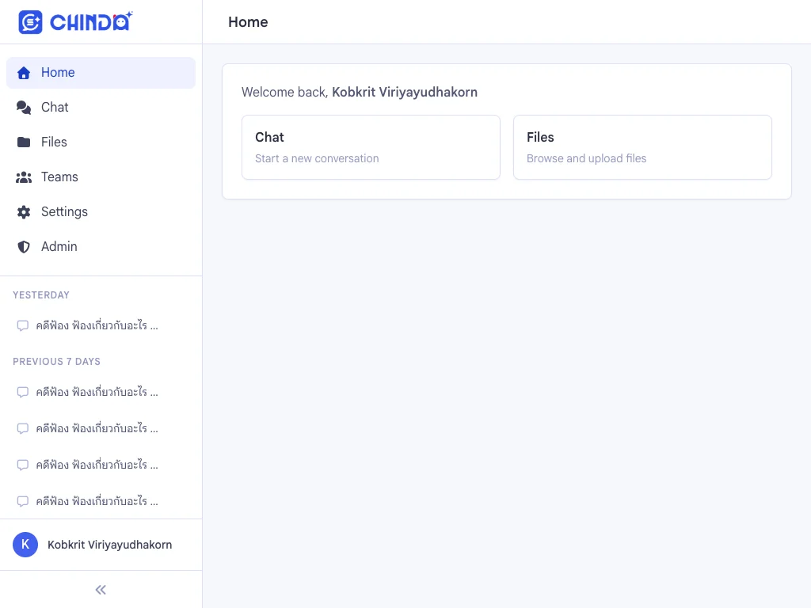The height and width of the screenshot is (608, 811).
Task: Click the Chat bubbles icon in sidebar
Action: point(24,107)
